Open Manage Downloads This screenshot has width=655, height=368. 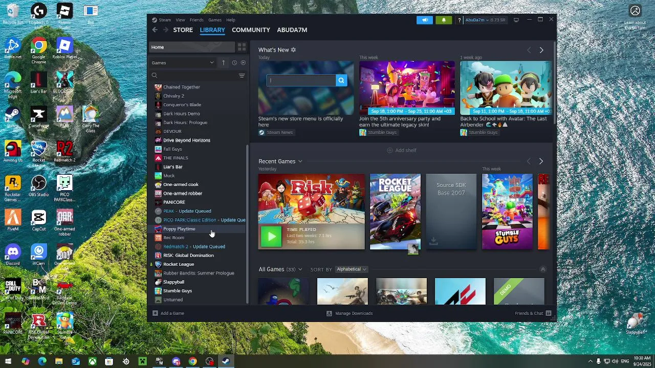(x=350, y=313)
